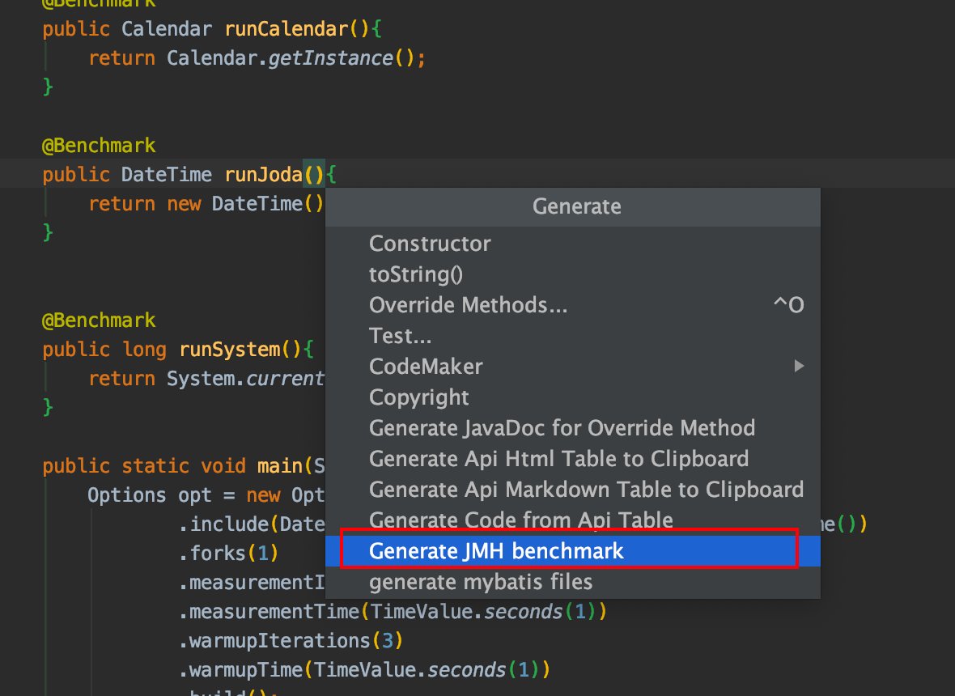Click the Options type in main
This screenshot has width=955, height=696.
pyautogui.click(x=127, y=495)
